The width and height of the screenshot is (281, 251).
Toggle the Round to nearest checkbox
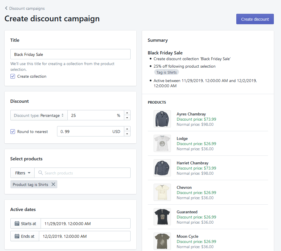[x=13, y=132]
